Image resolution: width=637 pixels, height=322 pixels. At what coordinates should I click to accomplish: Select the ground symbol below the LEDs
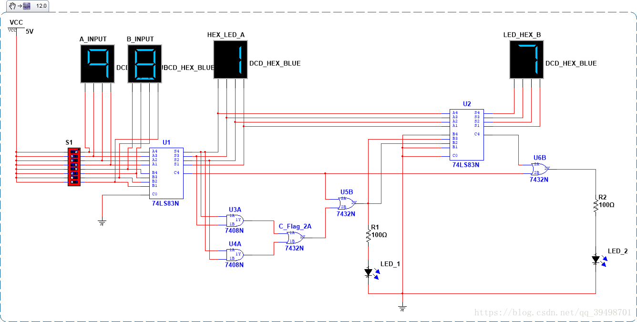tap(402, 308)
